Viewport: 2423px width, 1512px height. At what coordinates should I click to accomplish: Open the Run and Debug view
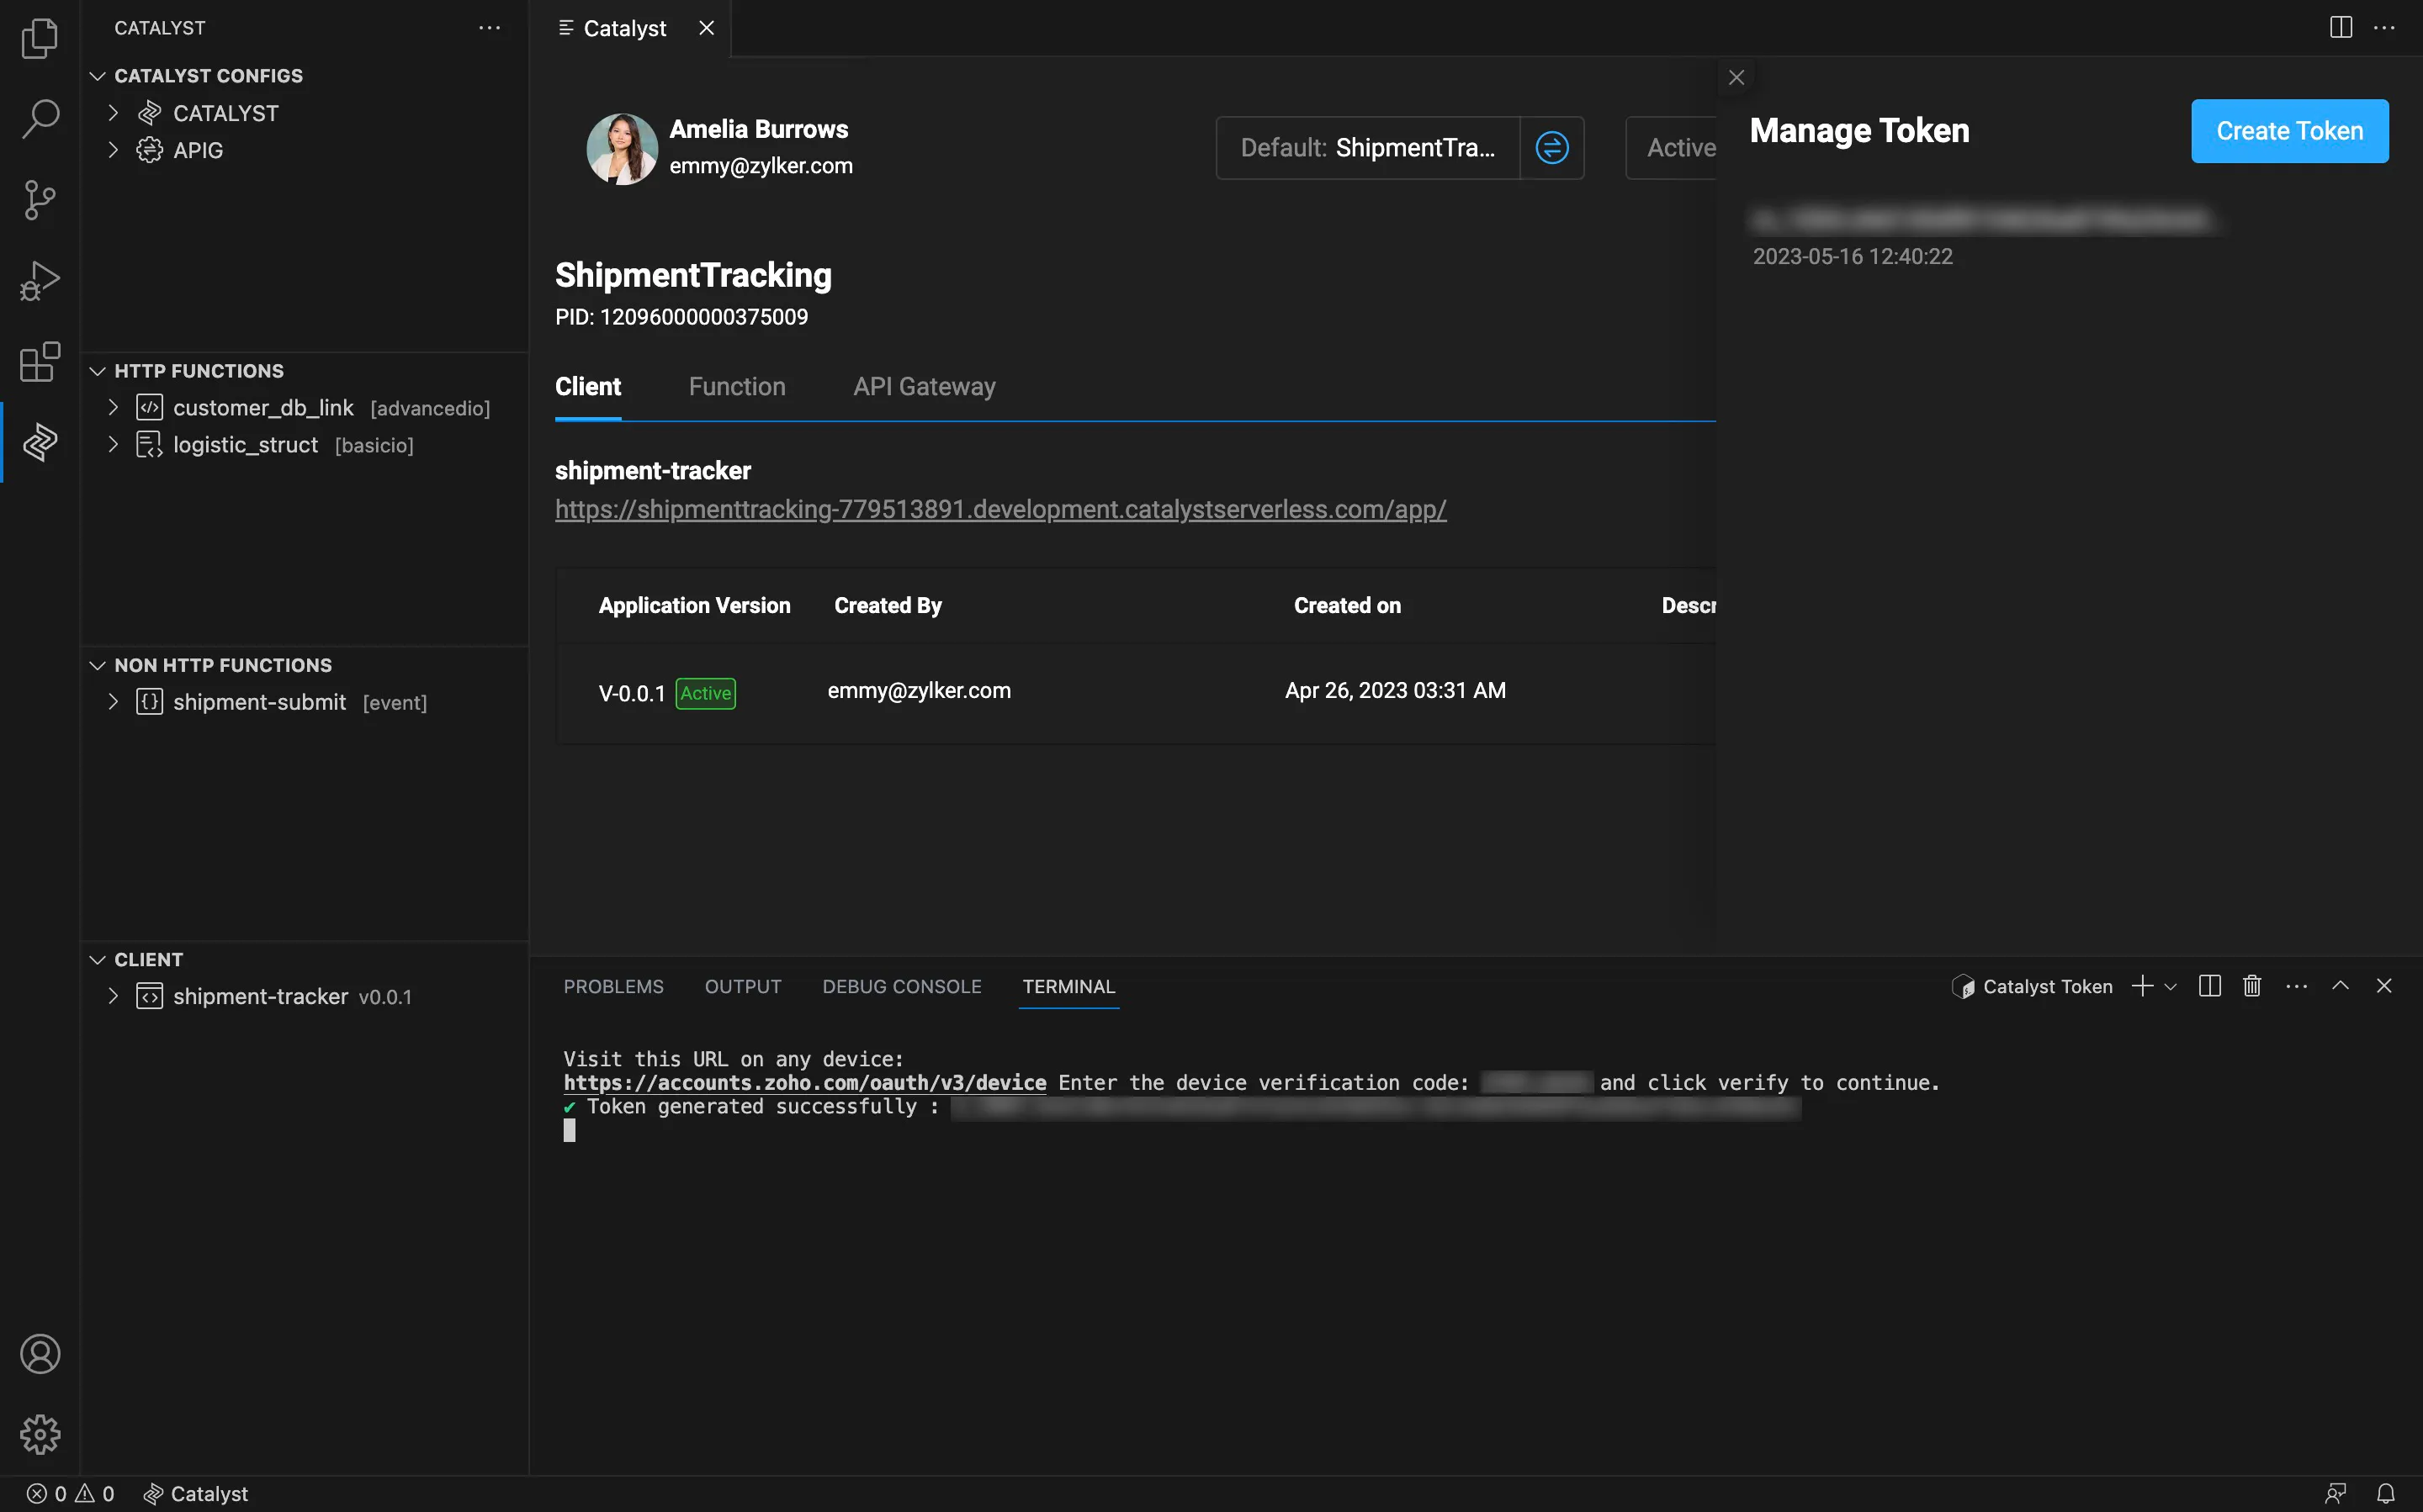(x=40, y=281)
